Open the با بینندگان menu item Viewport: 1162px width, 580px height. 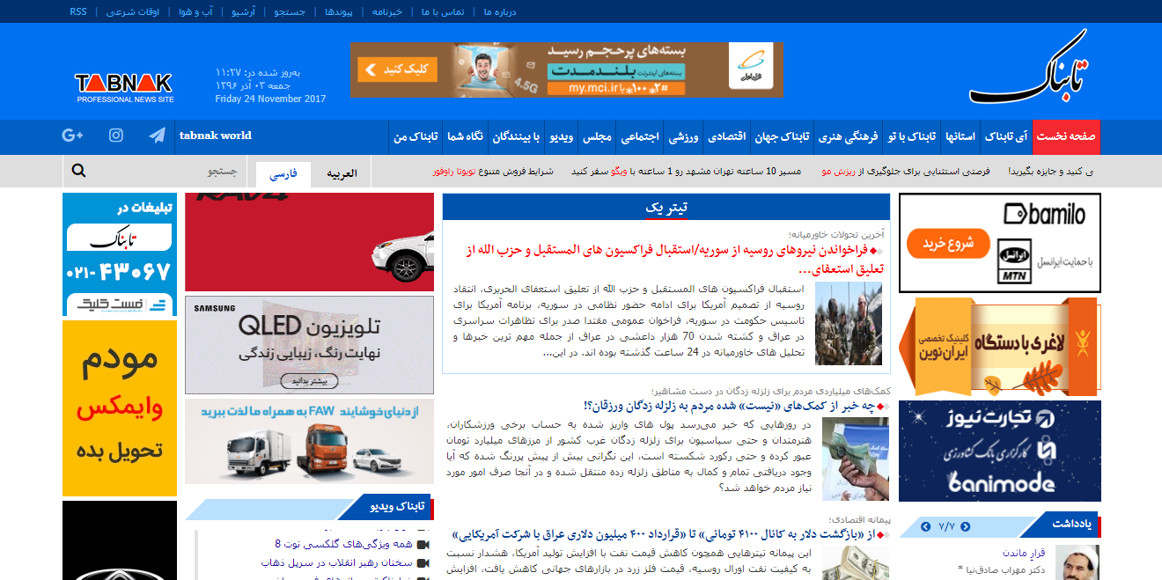coord(517,136)
